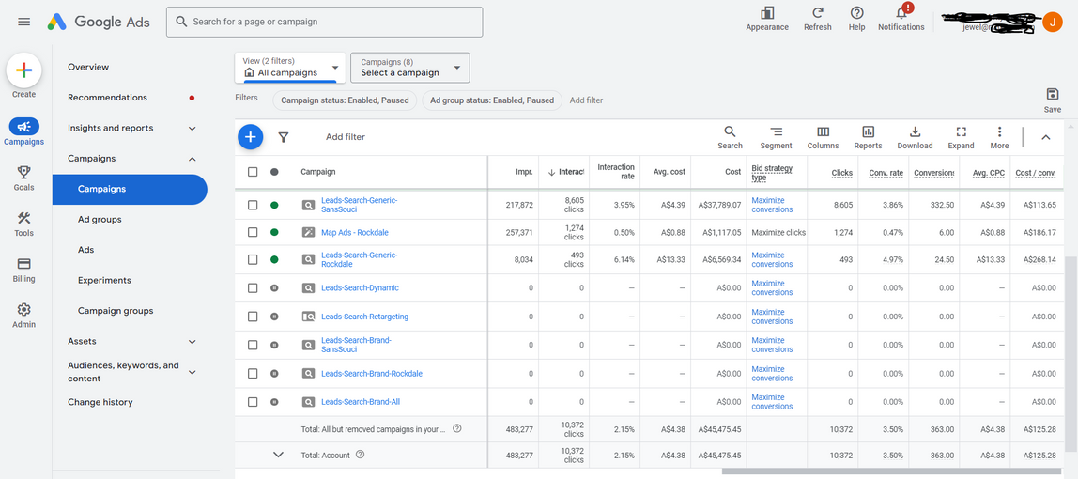Viewport: 1078px width, 479px height.
Task: Open Change history in the sidebar
Action: pyautogui.click(x=100, y=402)
